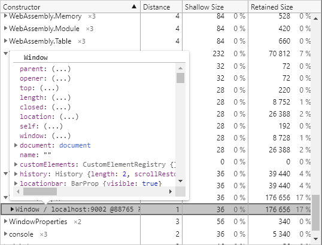The height and width of the screenshot is (245, 322).
Task: Click retained size value 420
Action: [x=284, y=29]
